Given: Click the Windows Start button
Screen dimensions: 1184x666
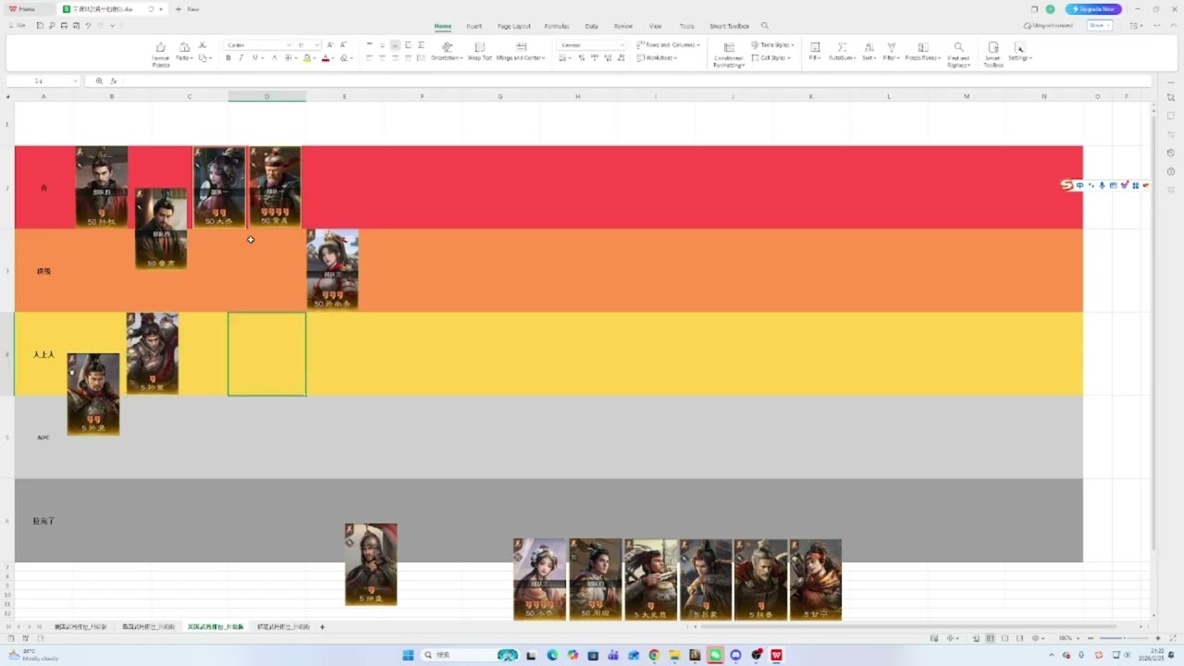Looking at the screenshot, I should pos(408,655).
